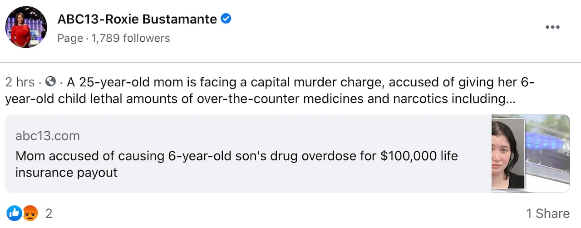Click the blue thumbs-up Like reaction icon
The height and width of the screenshot is (228, 581).
[14, 213]
